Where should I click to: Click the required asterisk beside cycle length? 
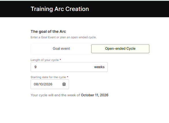tap(60, 59)
